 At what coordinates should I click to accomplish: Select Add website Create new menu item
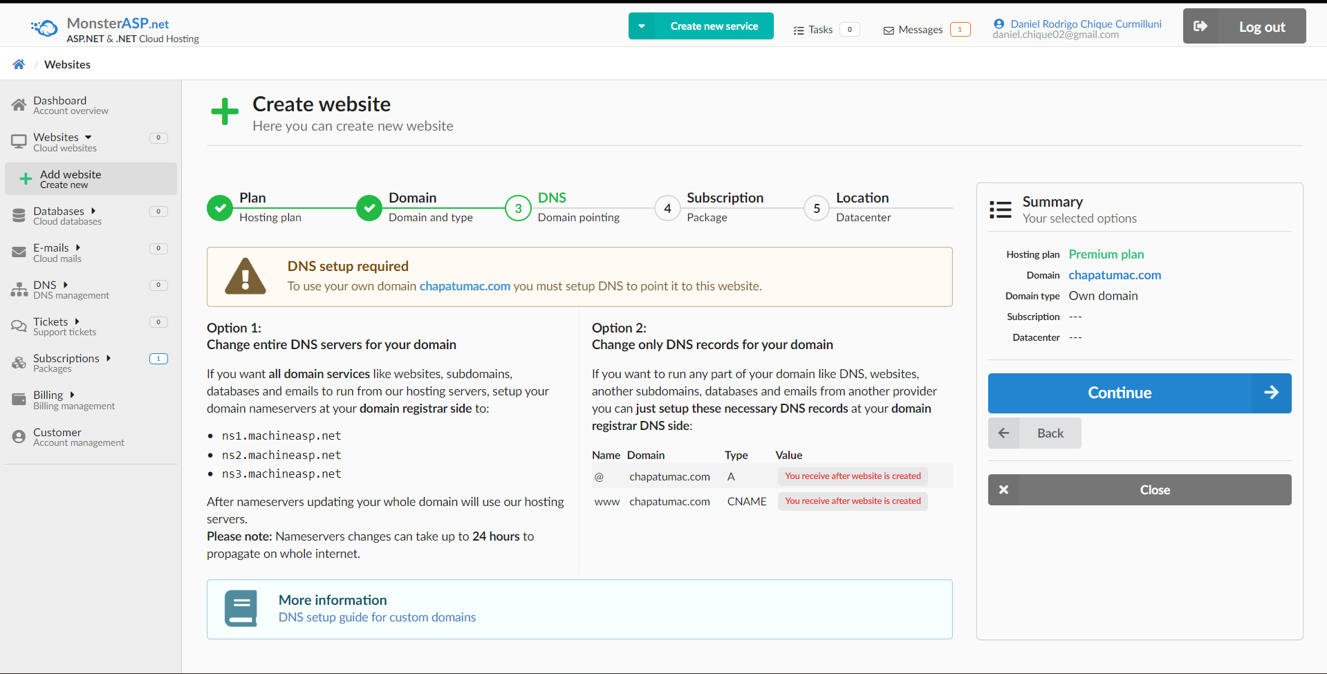tap(91, 179)
